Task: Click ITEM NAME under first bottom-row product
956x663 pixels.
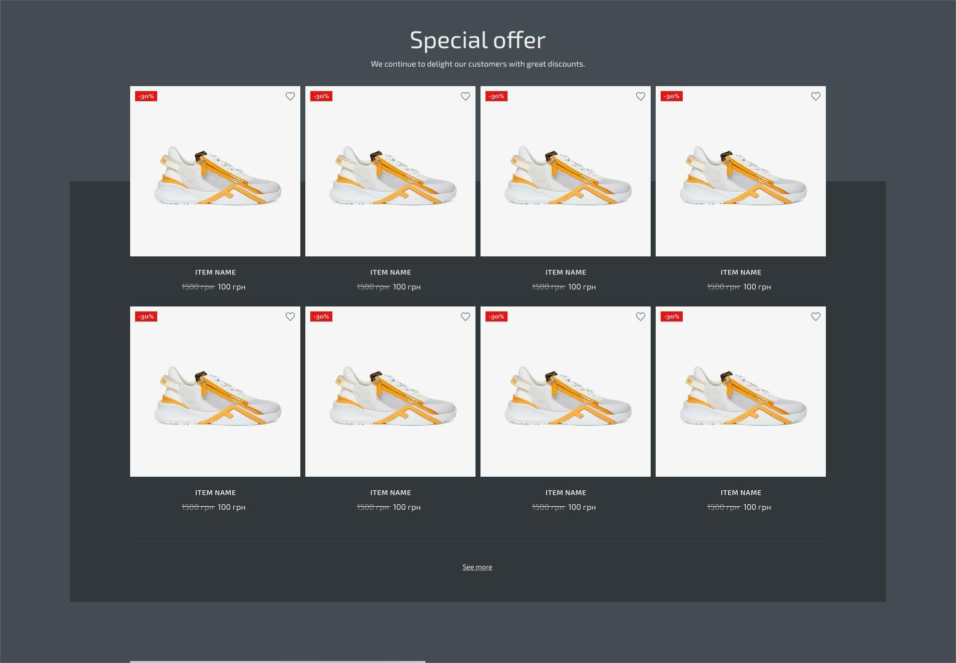Action: coord(215,493)
